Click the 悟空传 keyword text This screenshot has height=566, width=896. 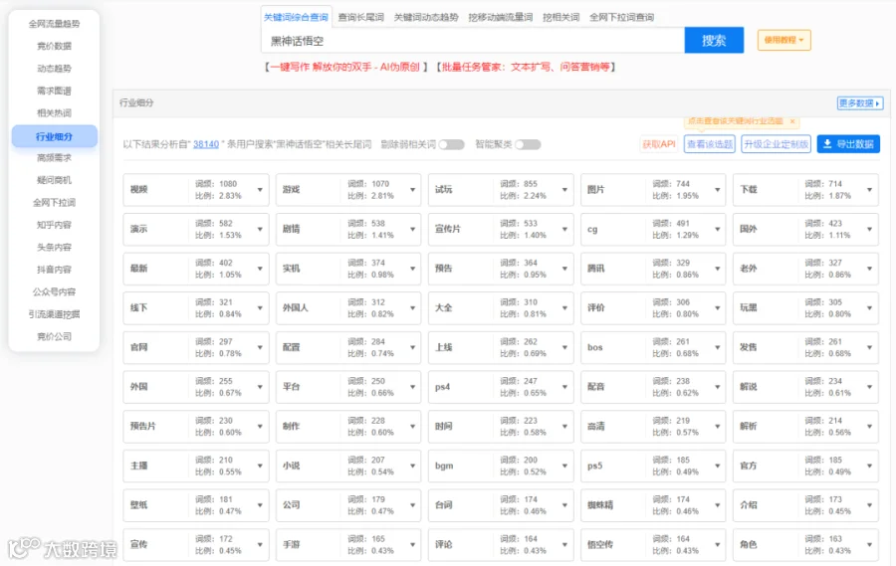coord(600,544)
